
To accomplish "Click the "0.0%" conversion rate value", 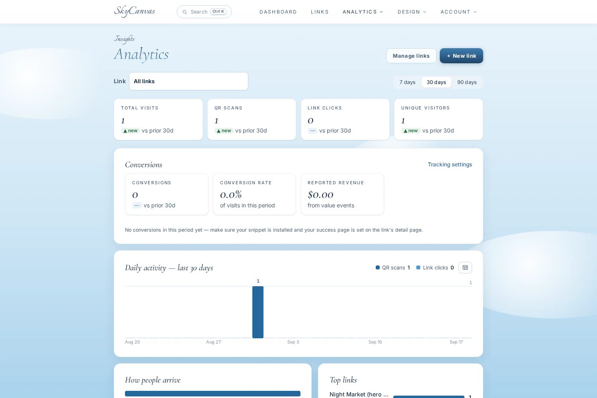I will (231, 195).
